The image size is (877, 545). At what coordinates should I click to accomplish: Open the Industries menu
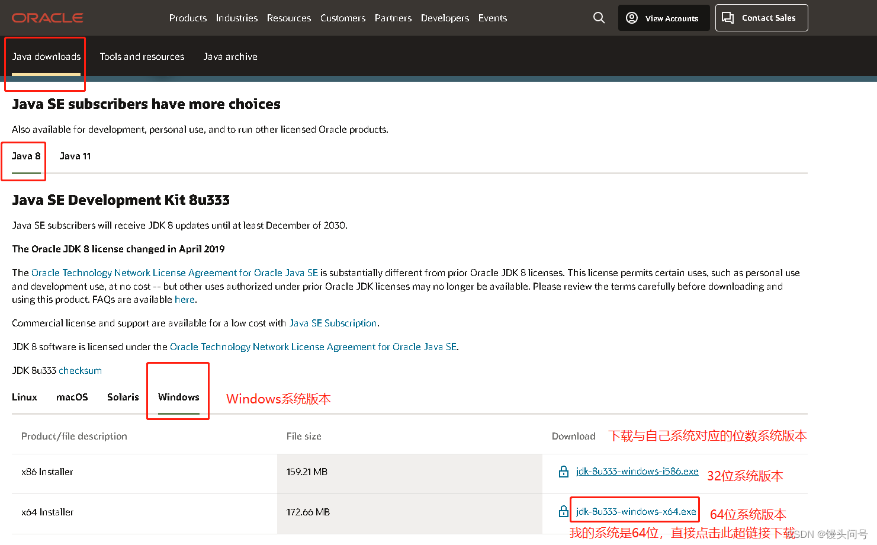[x=237, y=18]
